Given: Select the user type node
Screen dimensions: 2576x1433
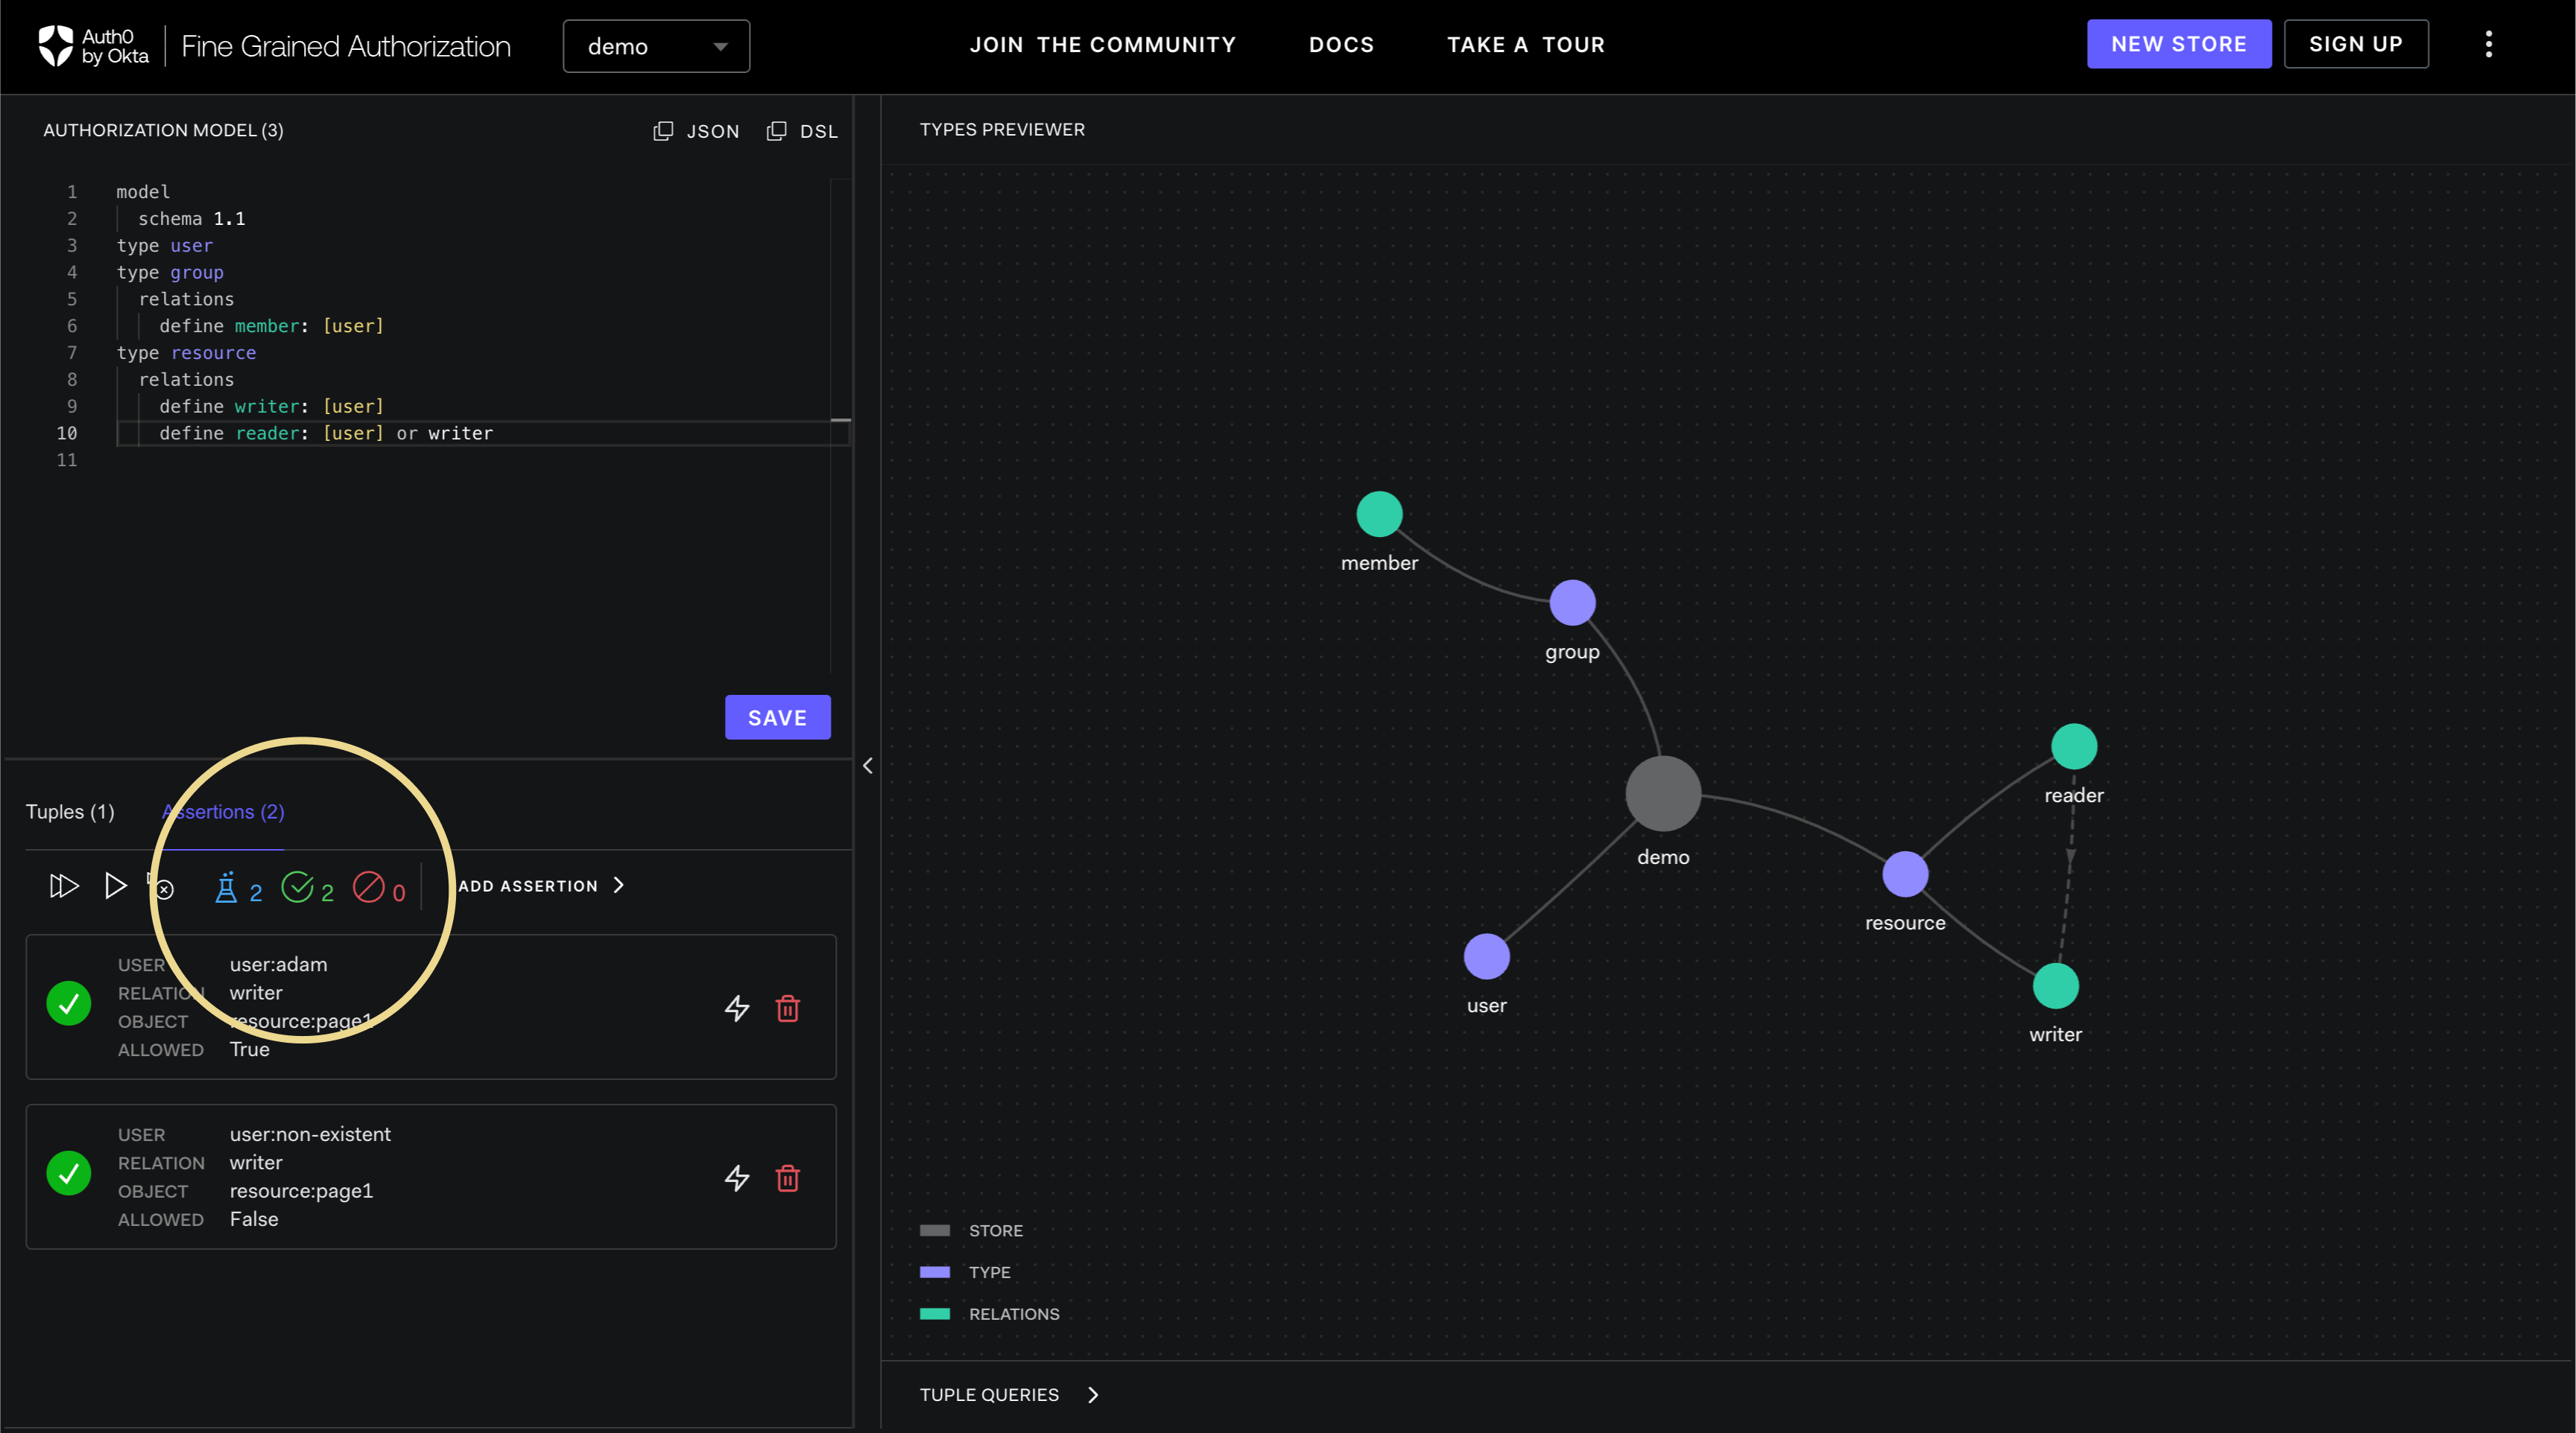Looking at the screenshot, I should click(x=1486, y=956).
